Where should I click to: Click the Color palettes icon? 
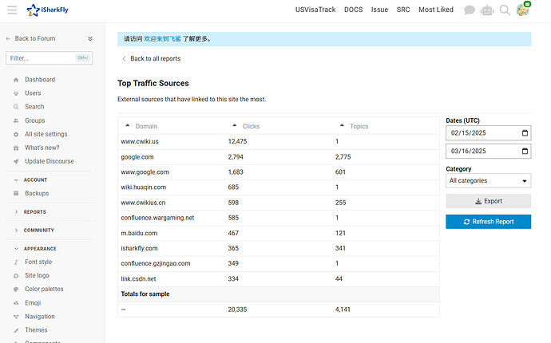click(16, 290)
